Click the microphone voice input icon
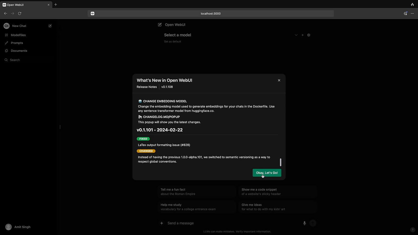418x235 pixels. tap(304, 223)
